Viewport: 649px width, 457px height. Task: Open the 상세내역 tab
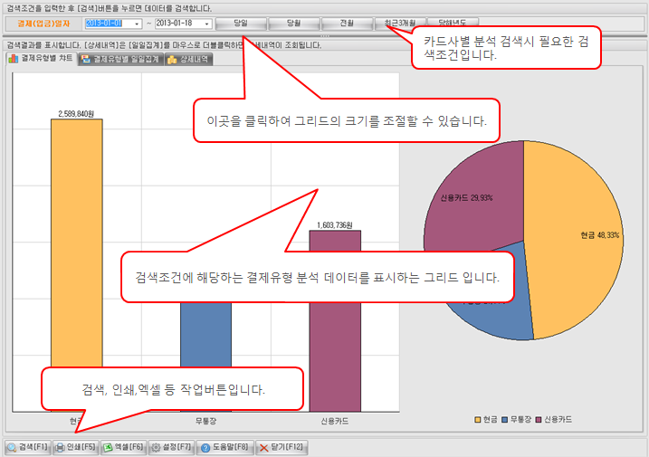tap(189, 59)
